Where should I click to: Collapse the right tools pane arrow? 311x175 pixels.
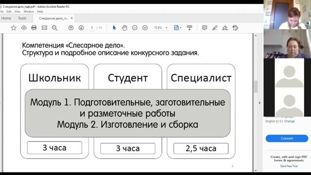coord(259,103)
